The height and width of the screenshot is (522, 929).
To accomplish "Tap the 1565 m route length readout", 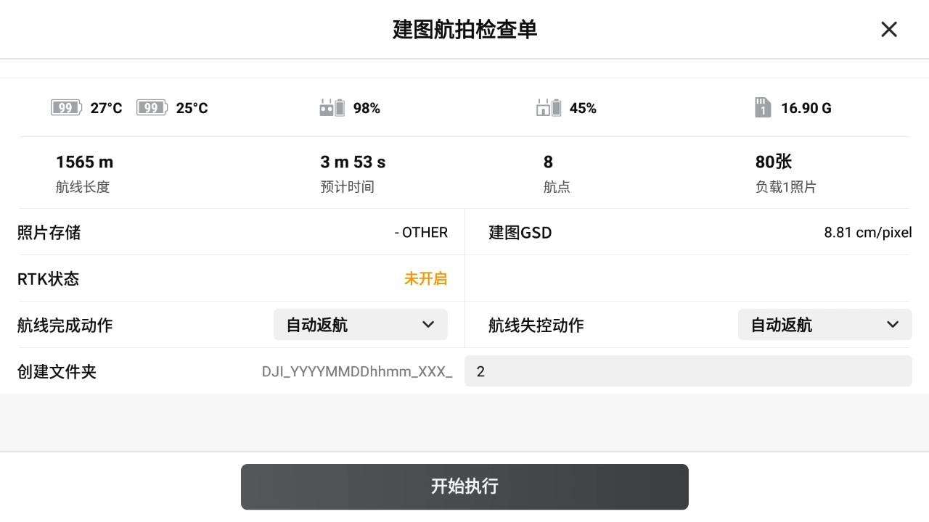I will 84,162.
